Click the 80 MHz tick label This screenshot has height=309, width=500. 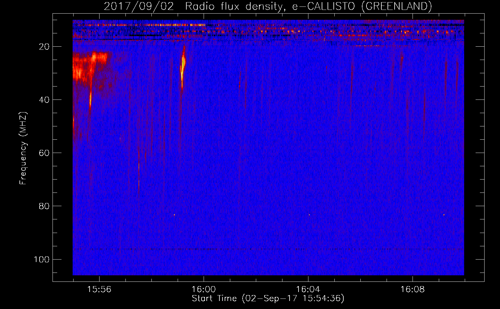pyautogui.click(x=44, y=206)
